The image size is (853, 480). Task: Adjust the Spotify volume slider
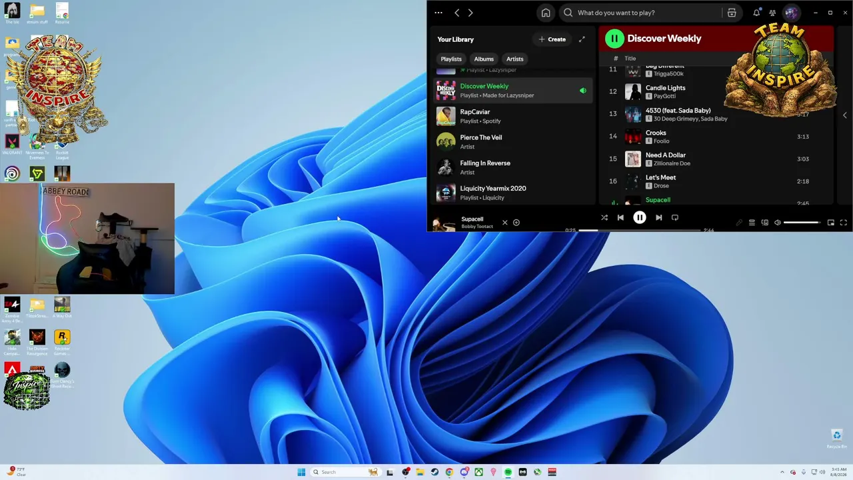pyautogui.click(x=802, y=223)
